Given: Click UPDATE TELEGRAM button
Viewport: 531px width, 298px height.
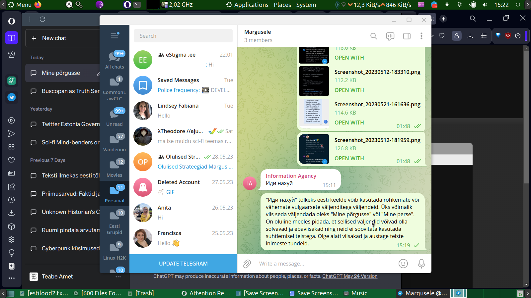Looking at the screenshot, I should click(x=183, y=264).
